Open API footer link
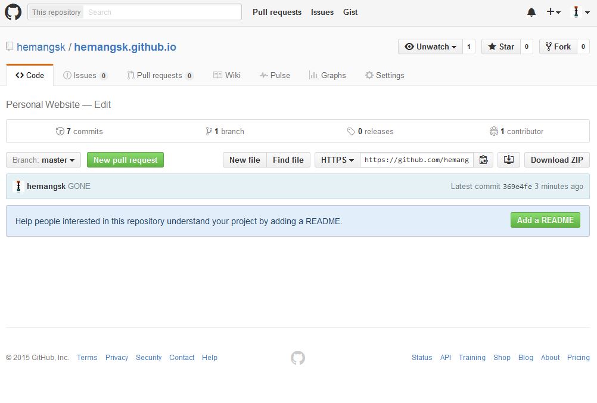Viewport: 597px width, 403px height. coord(446,358)
